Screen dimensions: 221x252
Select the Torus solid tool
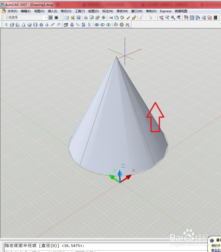coord(41,25)
